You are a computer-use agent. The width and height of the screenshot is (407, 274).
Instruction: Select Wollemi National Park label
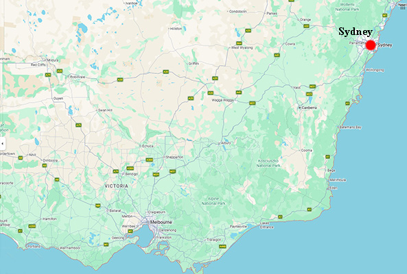(347, 7)
